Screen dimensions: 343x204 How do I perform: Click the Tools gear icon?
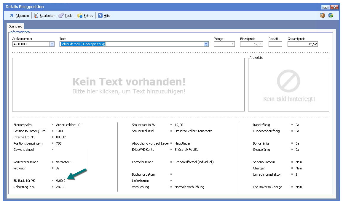[61, 16]
